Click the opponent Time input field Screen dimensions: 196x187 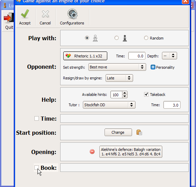coord(137,56)
